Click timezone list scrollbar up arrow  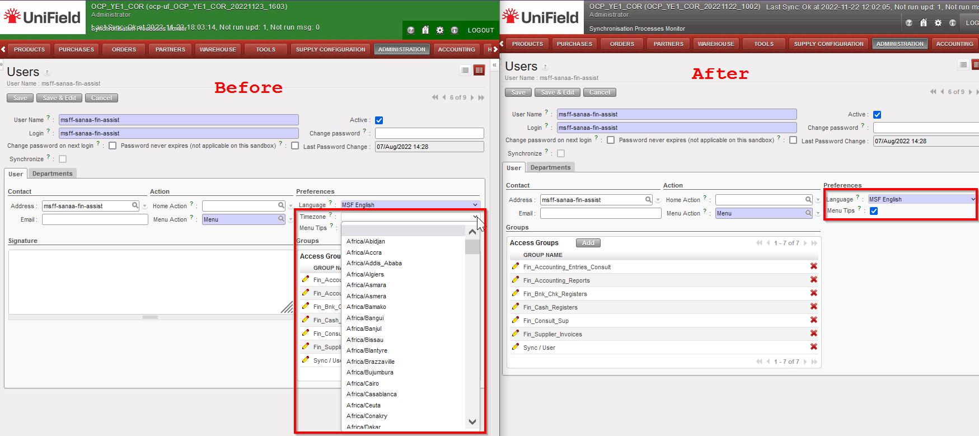point(472,231)
